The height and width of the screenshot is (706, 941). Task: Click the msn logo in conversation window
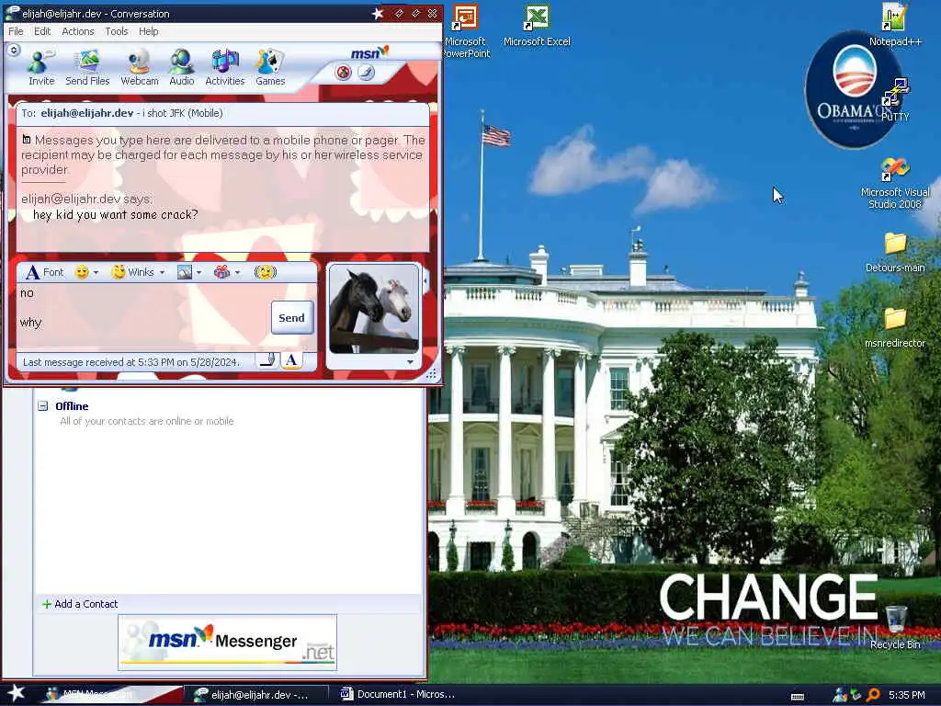click(x=369, y=52)
